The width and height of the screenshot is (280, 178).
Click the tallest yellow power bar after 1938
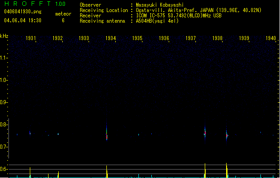pos(227,170)
